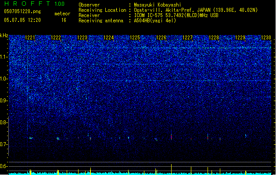The width and height of the screenshot is (276, 175).
Task: Click the meteor count value 16
Action: point(64,20)
